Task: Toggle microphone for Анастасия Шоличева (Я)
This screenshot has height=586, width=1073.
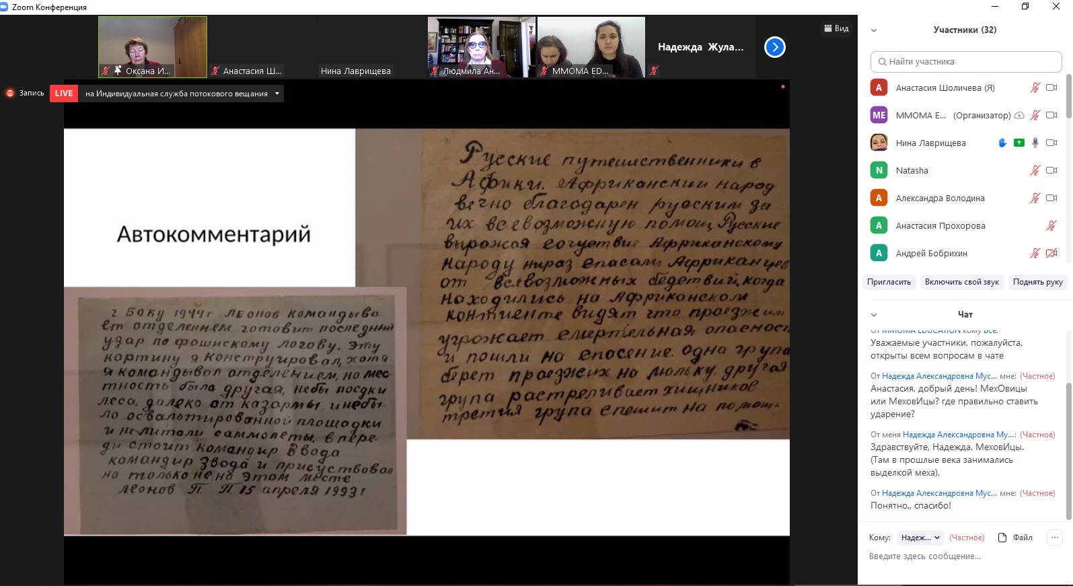Action: (1035, 87)
